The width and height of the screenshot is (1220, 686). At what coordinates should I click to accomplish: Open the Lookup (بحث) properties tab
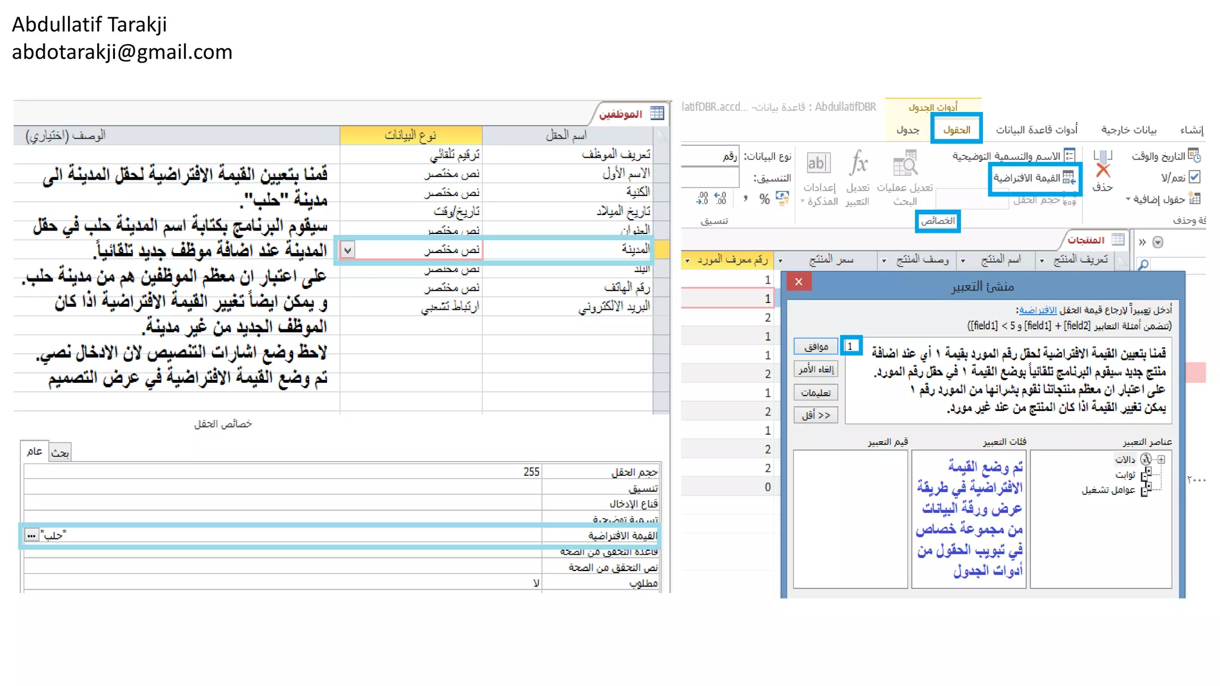pyautogui.click(x=60, y=453)
